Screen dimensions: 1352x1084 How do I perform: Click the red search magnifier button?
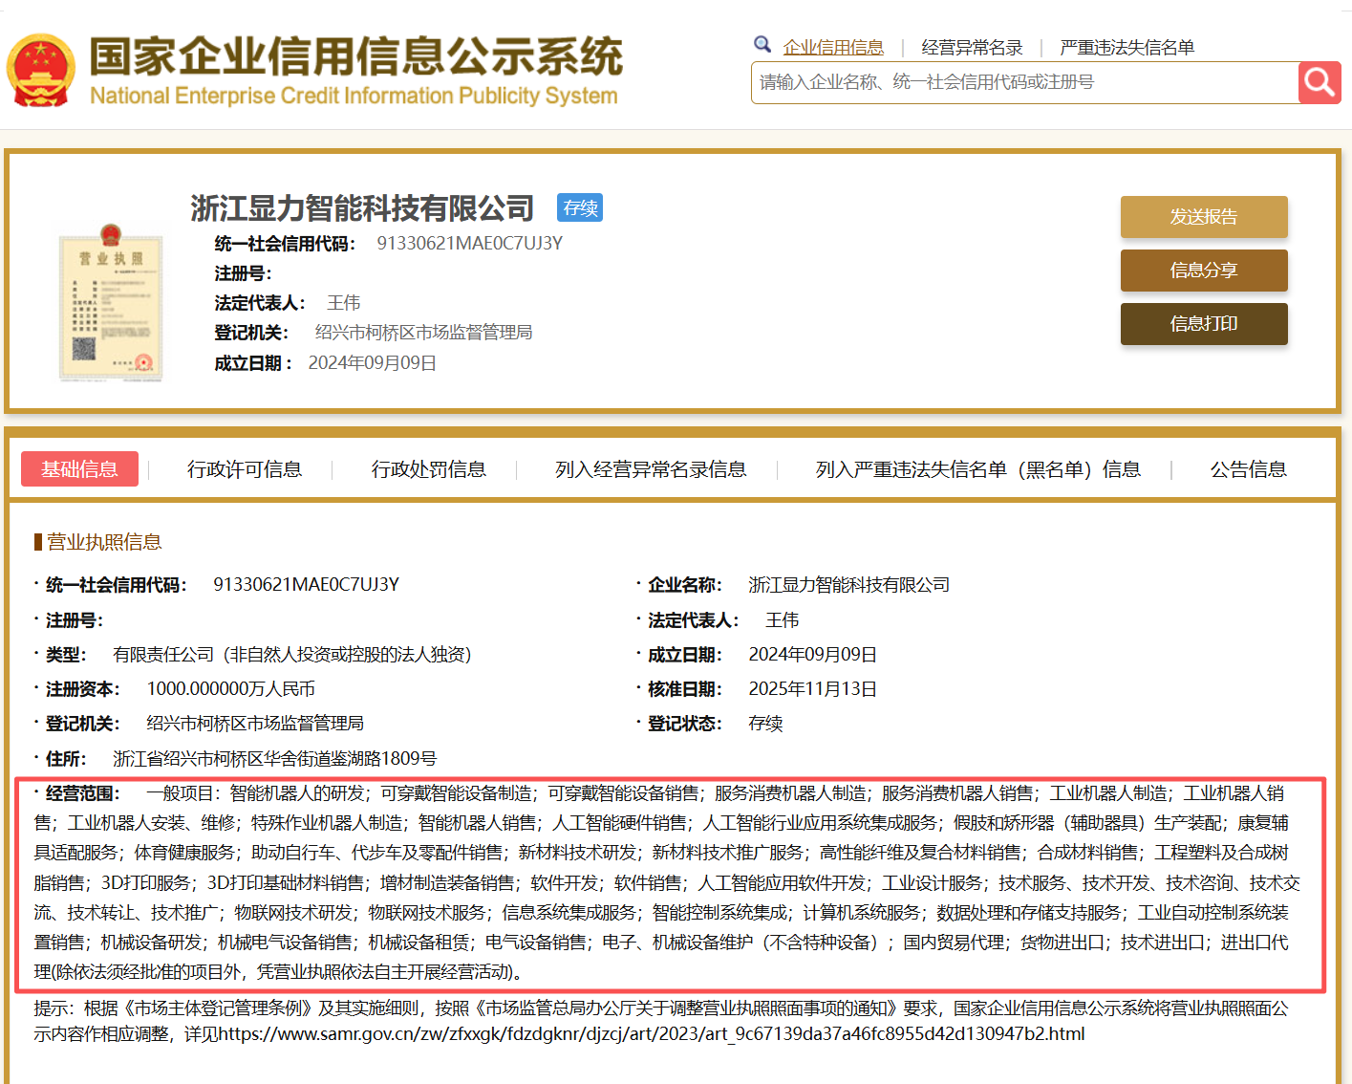1320,83
